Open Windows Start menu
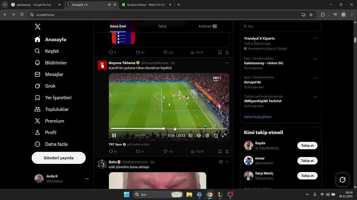This screenshot has height=200, width=357. tap(127, 194)
